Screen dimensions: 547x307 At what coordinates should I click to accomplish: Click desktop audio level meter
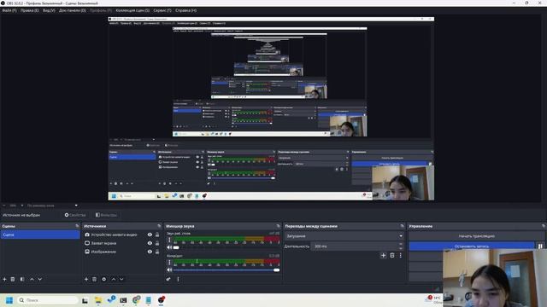(x=226, y=239)
